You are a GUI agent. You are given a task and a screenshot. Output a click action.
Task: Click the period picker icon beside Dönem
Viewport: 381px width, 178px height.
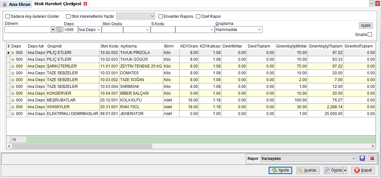[59, 29]
